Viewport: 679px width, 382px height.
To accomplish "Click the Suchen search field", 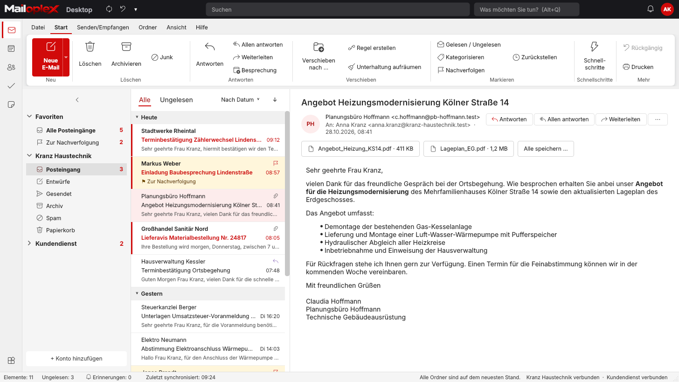I will tap(338, 9).
